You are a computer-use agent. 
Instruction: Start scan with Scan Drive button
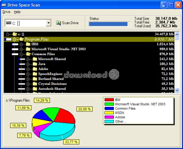pos(68,23)
